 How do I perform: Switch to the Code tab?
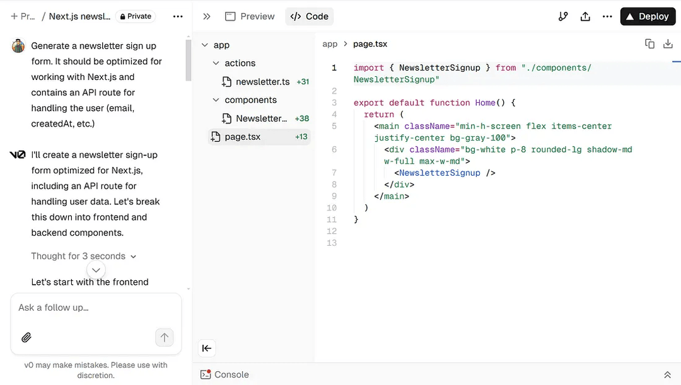point(309,16)
